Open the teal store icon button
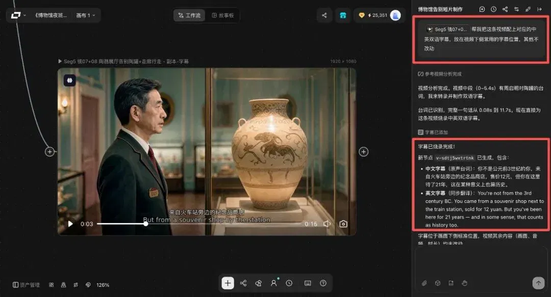 click(343, 15)
